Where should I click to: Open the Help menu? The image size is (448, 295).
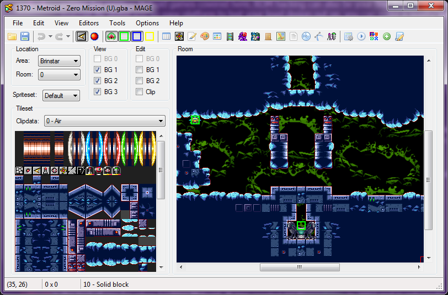(176, 23)
